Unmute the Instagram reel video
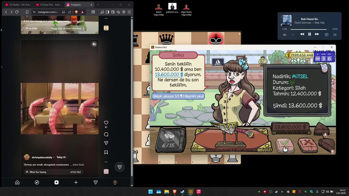The width and height of the screenshot is (349, 196). (x=94, y=44)
